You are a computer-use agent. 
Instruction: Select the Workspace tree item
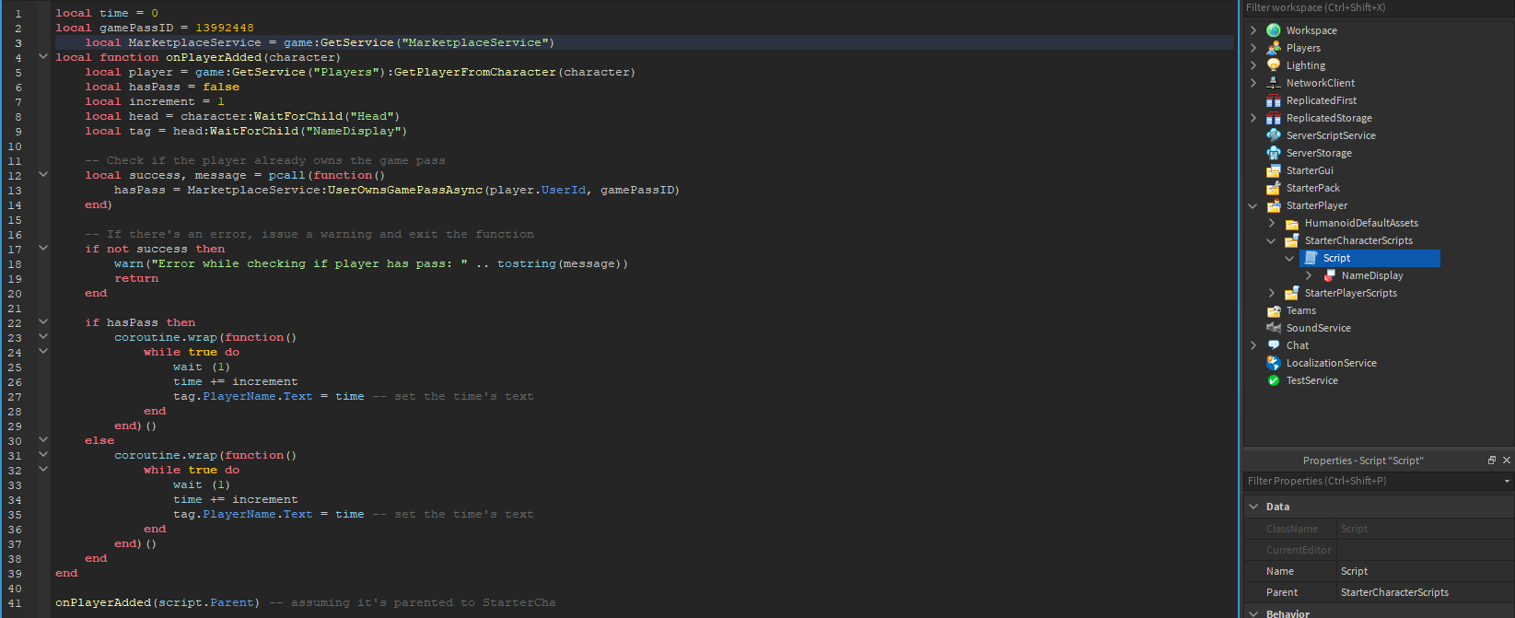click(x=1311, y=30)
